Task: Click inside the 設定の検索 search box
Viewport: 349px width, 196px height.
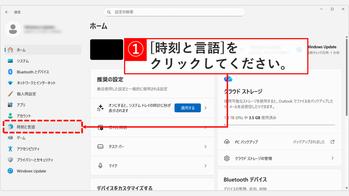Action: [x=174, y=12]
